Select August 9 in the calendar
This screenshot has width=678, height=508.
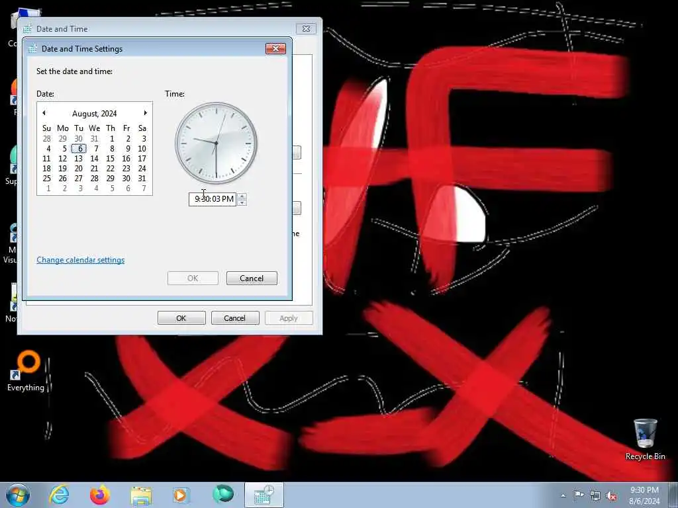(x=128, y=149)
